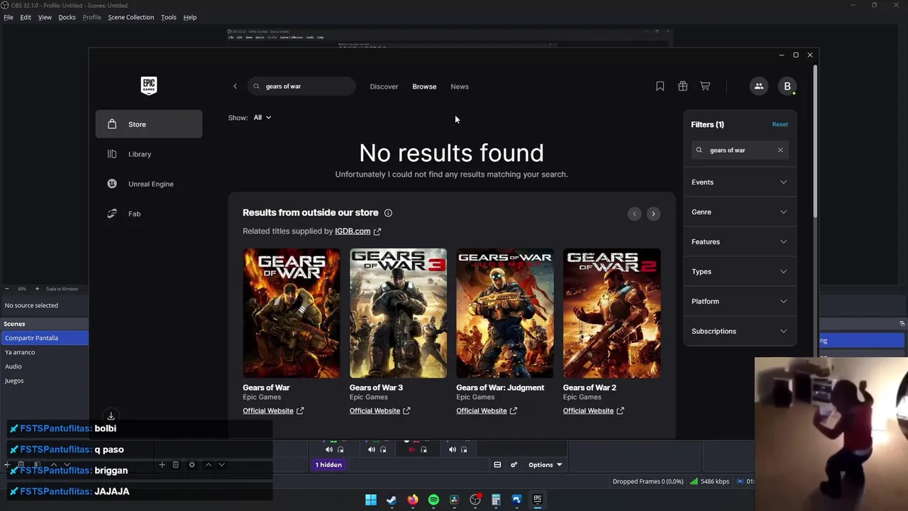Mute the second audio mixer channel
This screenshot has height=511, width=908.
(x=371, y=449)
